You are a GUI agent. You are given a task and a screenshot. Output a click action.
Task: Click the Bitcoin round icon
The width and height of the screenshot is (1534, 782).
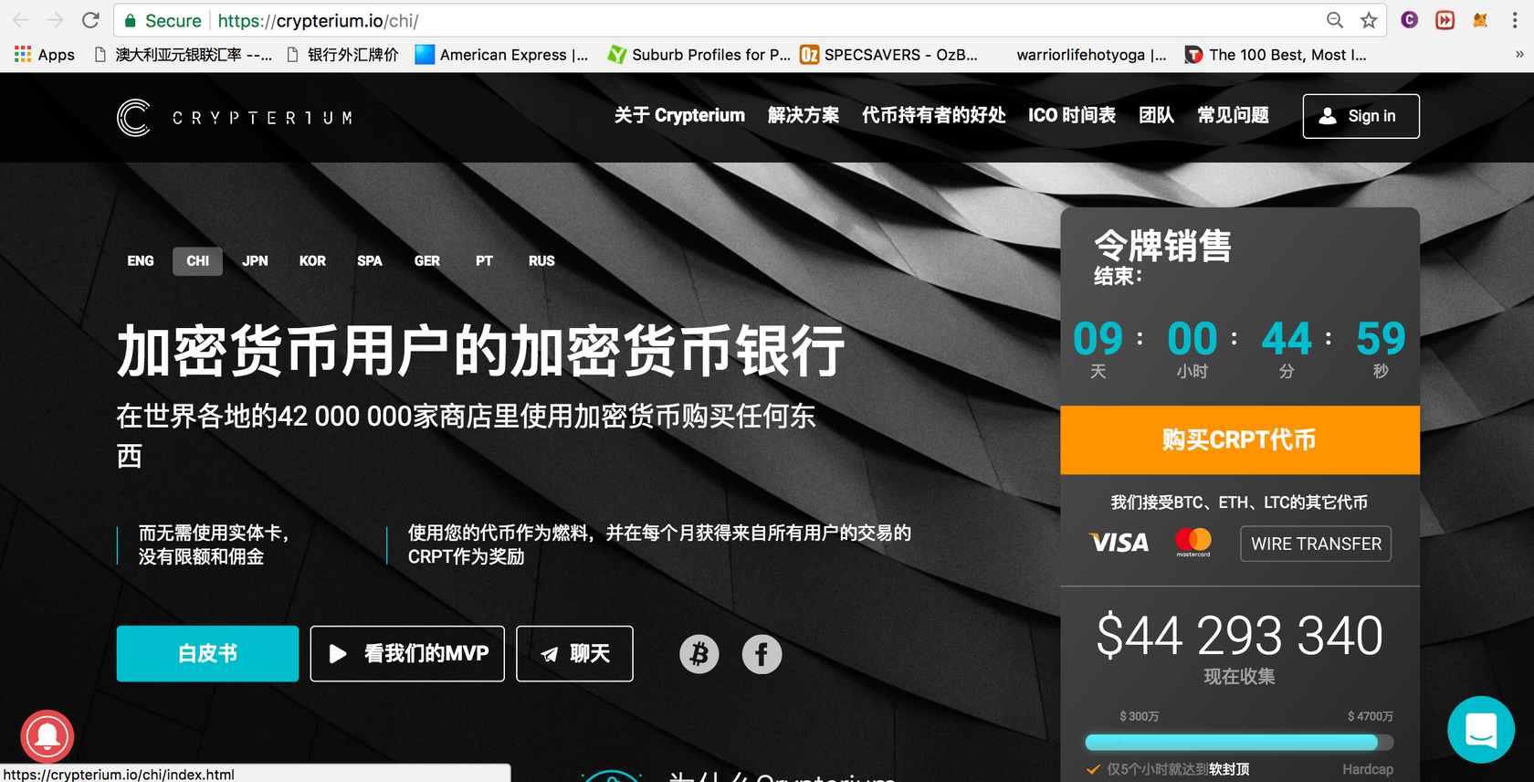coord(699,654)
